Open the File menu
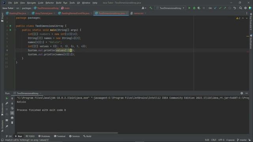The image size is (253, 142). coord(10,3)
